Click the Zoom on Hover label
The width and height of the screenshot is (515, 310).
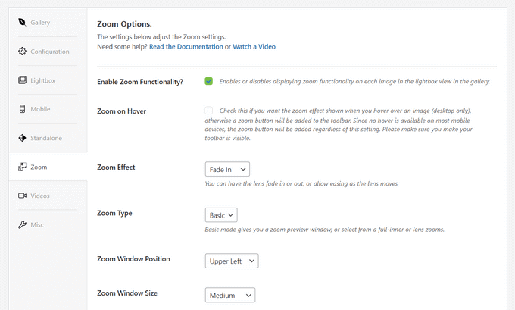pyautogui.click(x=121, y=111)
